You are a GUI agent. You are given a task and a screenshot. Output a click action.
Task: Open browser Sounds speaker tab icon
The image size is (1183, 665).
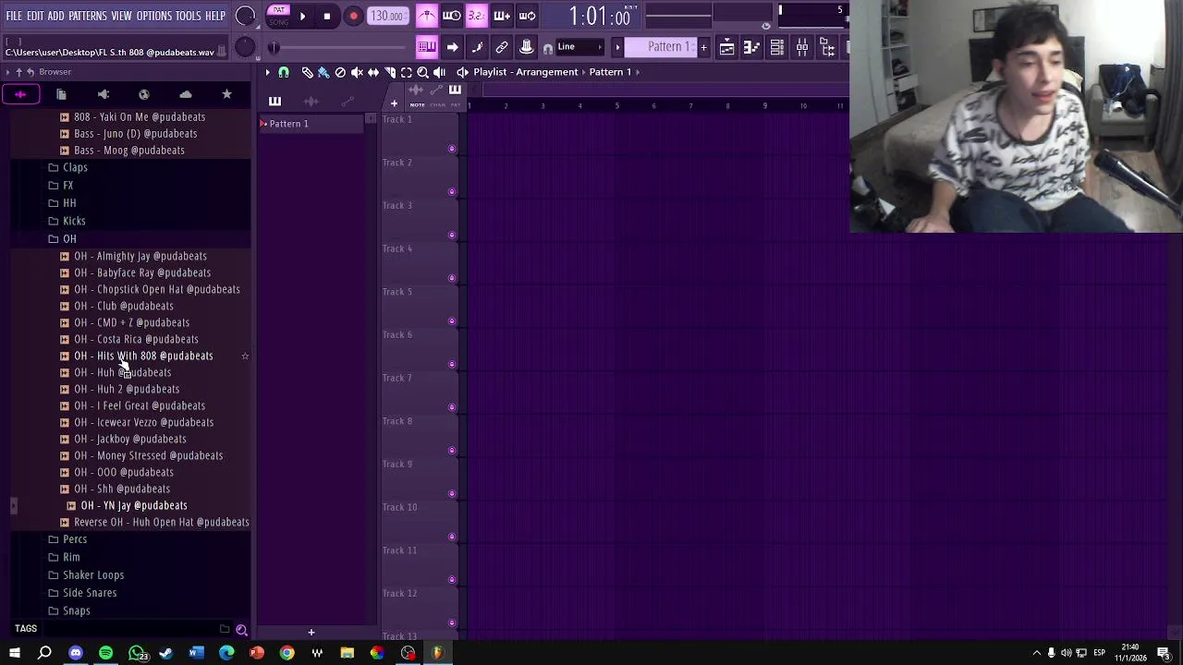[104, 94]
